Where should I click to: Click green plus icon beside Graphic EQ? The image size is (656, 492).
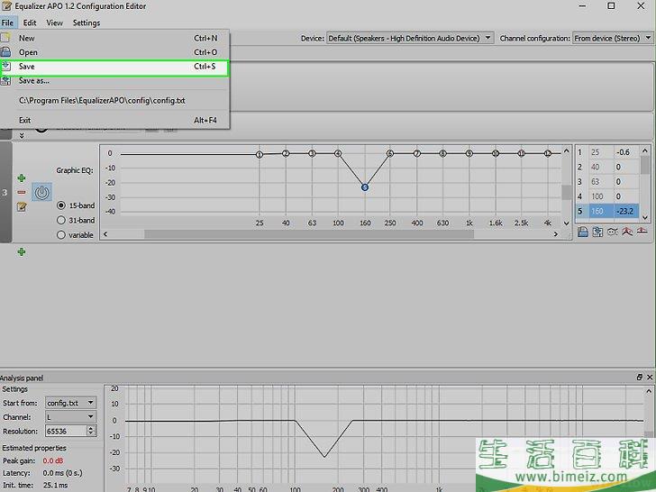click(x=21, y=178)
